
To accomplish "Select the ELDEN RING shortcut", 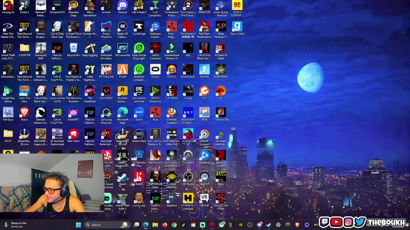I will click(x=221, y=72).
